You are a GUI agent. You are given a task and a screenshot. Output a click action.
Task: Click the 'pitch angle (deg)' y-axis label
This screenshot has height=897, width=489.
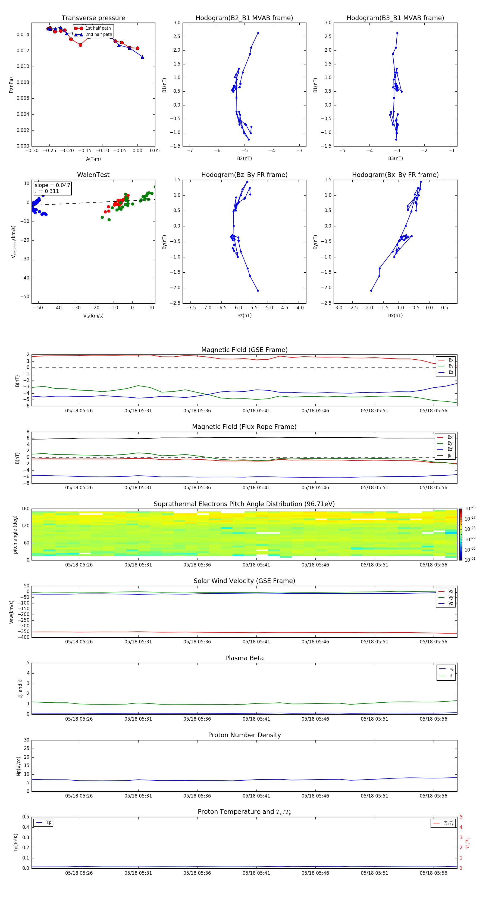coord(15,534)
